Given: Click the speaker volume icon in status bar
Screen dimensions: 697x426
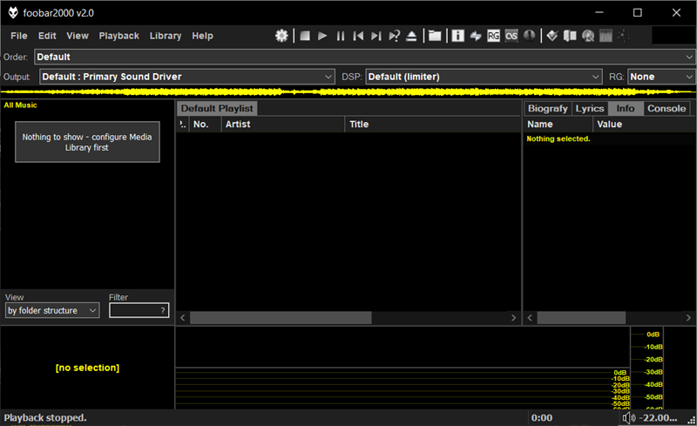Looking at the screenshot, I should (629, 418).
